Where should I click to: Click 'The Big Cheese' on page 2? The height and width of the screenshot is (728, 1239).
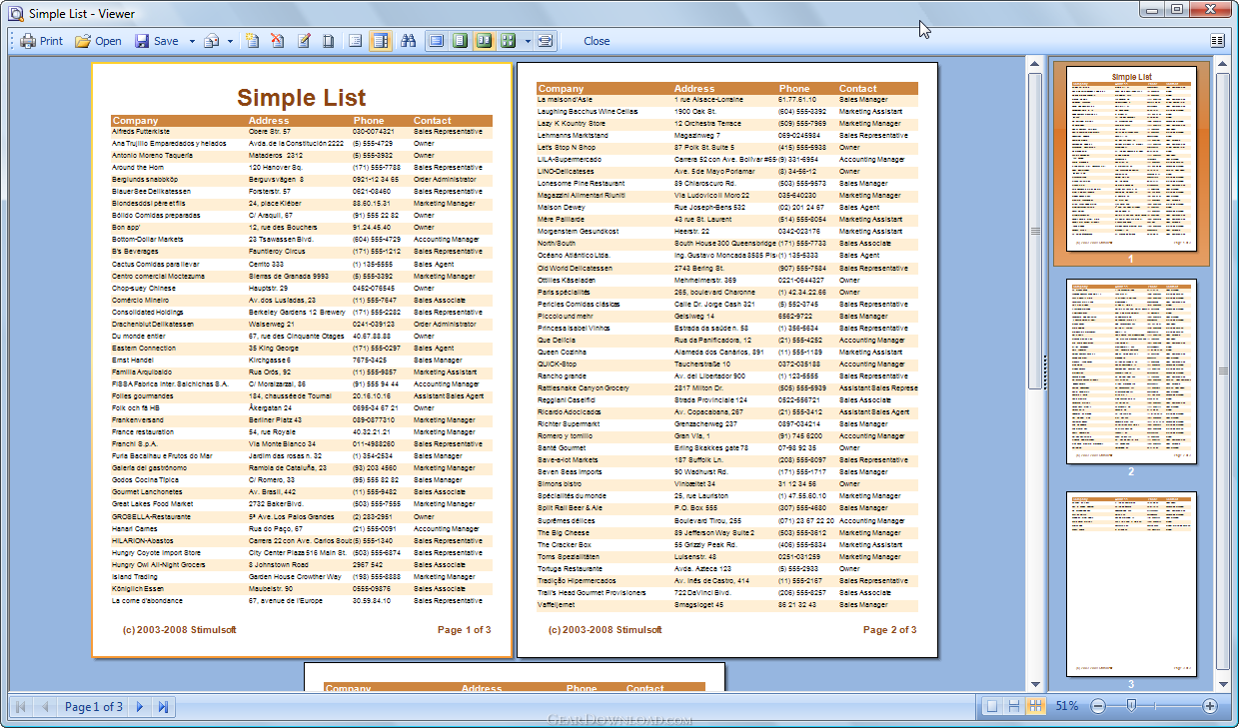pyautogui.click(x=563, y=532)
